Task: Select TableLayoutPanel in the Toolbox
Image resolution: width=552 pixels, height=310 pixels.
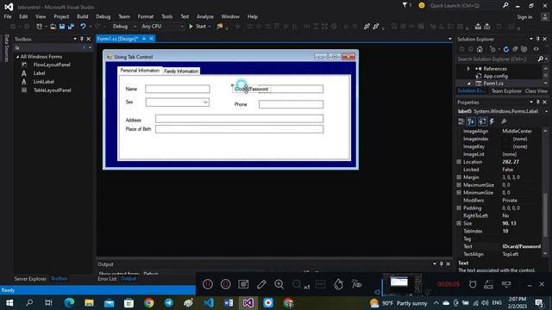Action: pyautogui.click(x=52, y=90)
